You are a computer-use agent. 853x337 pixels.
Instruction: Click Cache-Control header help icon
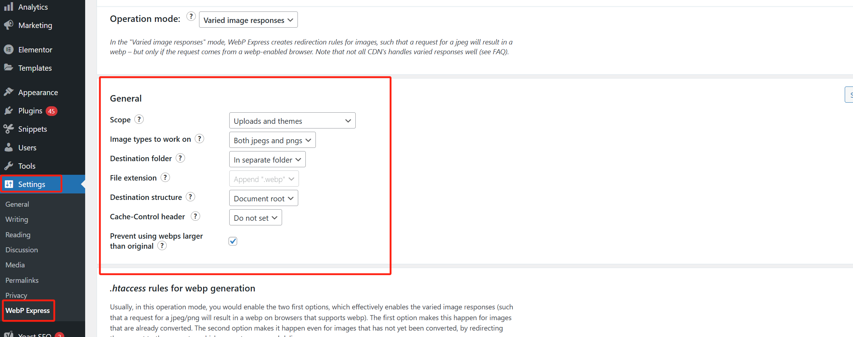point(195,216)
